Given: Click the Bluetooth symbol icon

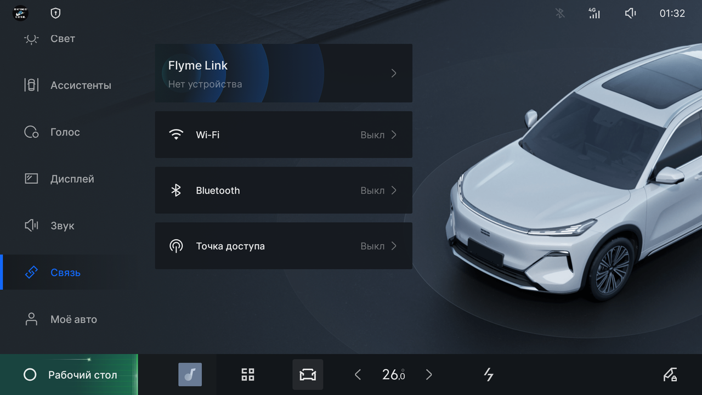Looking at the screenshot, I should (176, 190).
